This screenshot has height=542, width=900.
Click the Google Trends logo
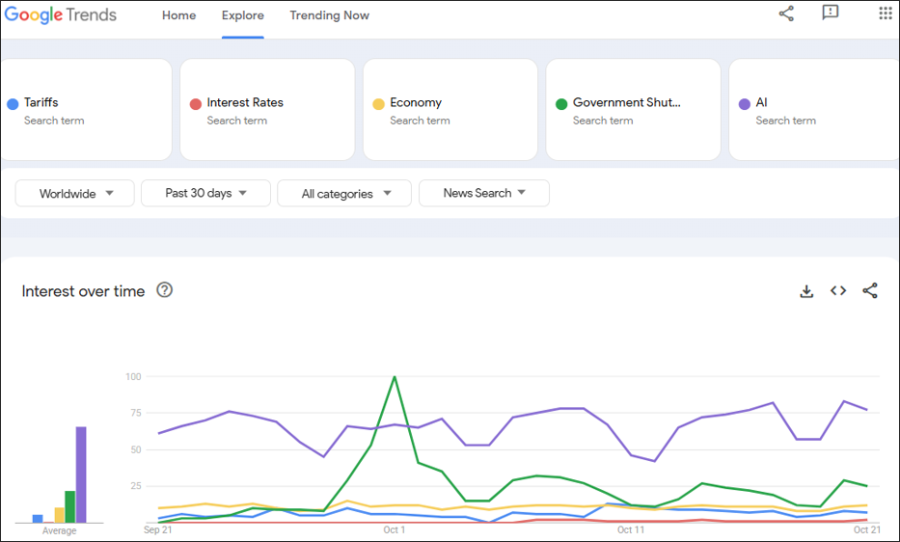[60, 14]
